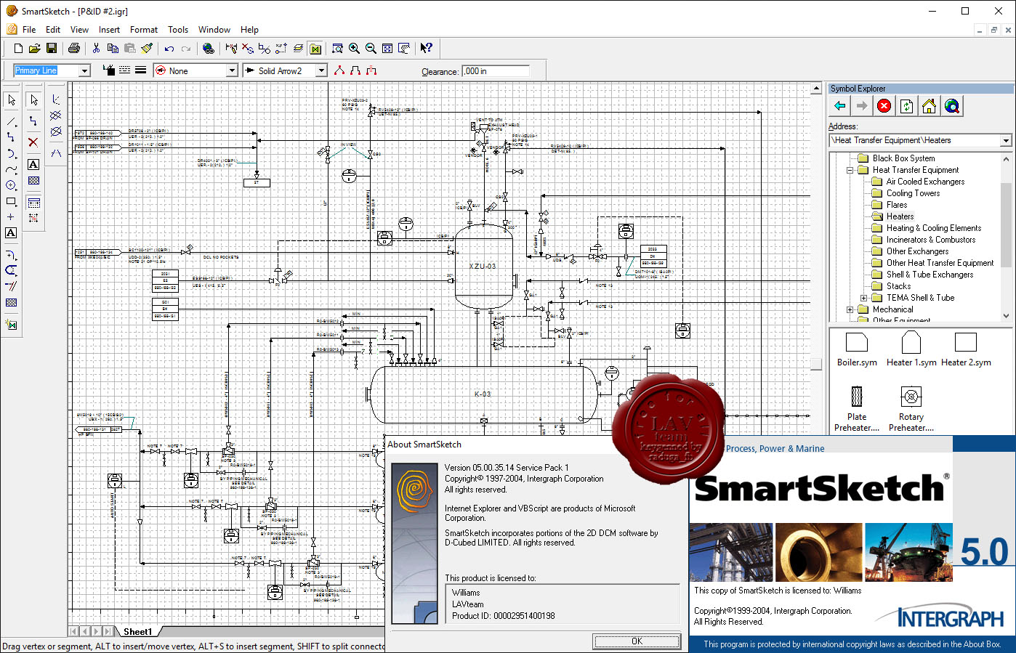The width and height of the screenshot is (1016, 653).
Task: Toggle the third jumper connector style icon
Action: pos(372,70)
